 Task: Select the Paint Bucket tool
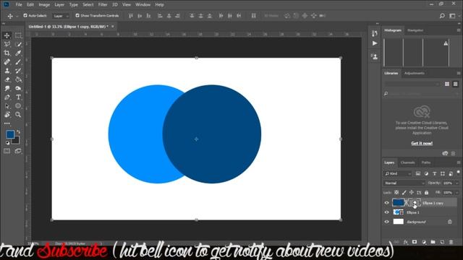click(x=18, y=79)
